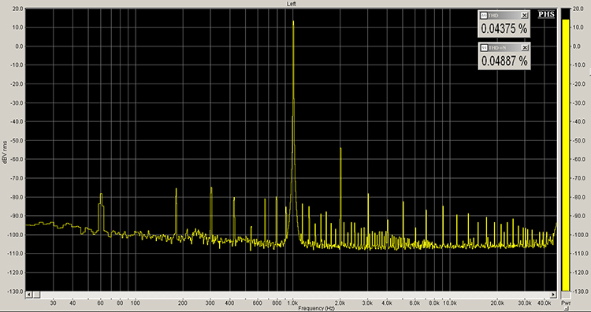Click the Left channel title label
Image resolution: width=591 pixels, height=312 pixels.
coord(292,4)
